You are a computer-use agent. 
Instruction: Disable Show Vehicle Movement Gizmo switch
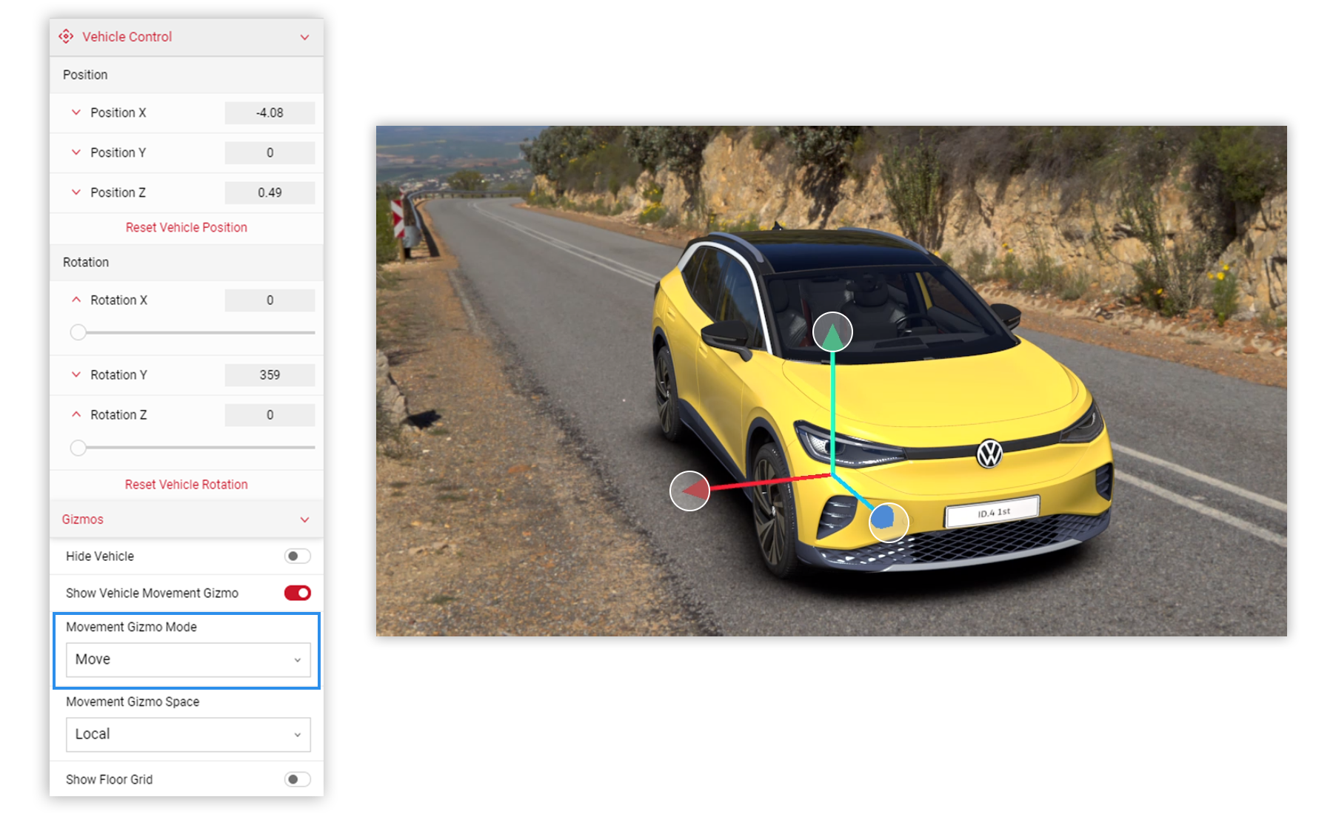pos(297,593)
